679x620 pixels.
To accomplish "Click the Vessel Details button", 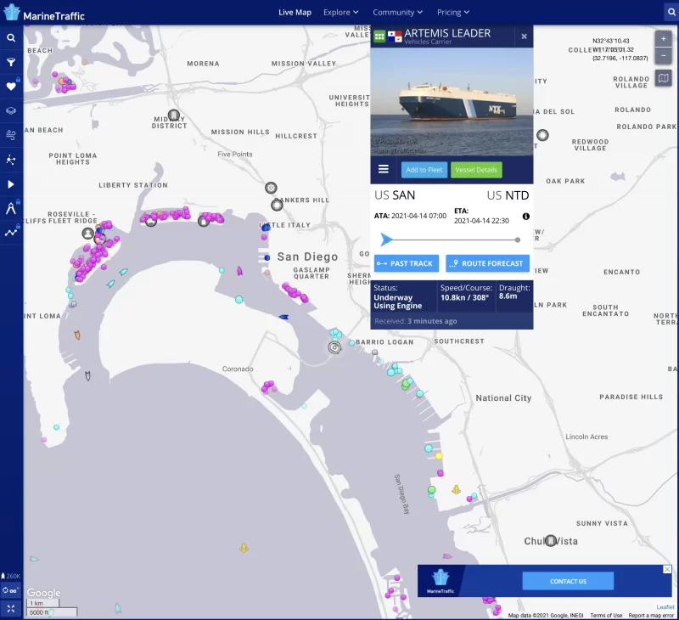I will tap(476, 170).
